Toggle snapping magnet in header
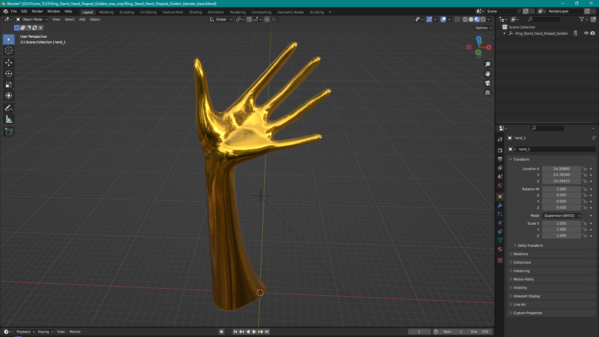The height and width of the screenshot is (337, 599). (x=249, y=19)
